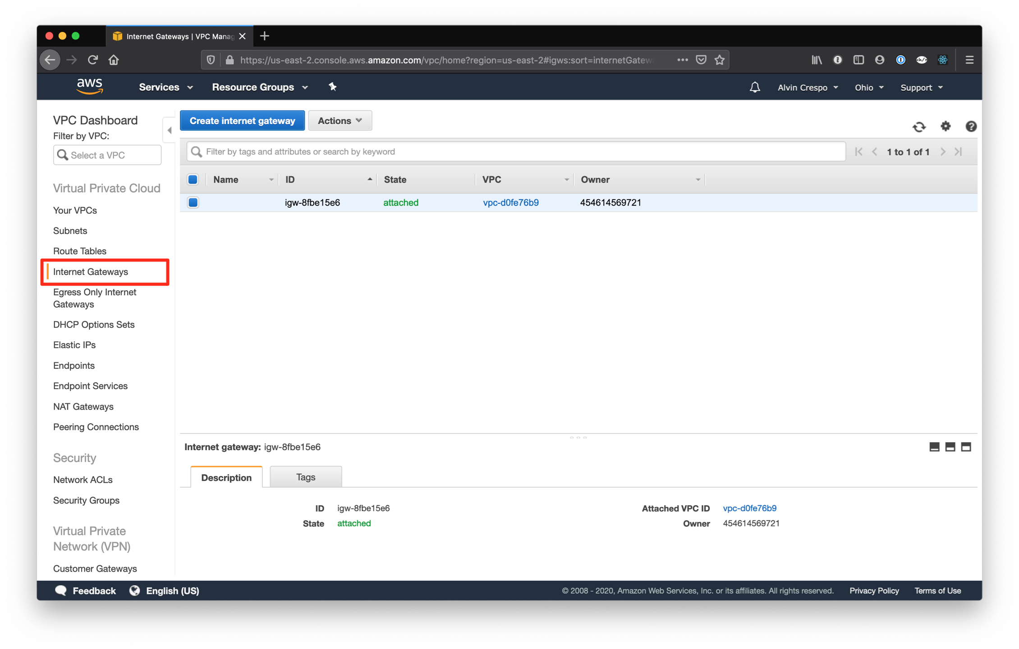Expand the Ohio region selector
Image resolution: width=1019 pixels, height=649 pixels.
pyautogui.click(x=868, y=87)
